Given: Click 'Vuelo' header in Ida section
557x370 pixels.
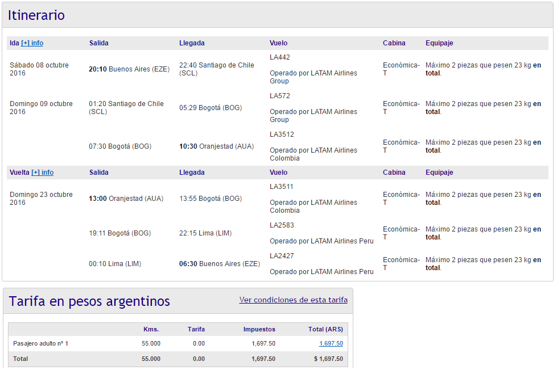Looking at the screenshot, I should (279, 43).
